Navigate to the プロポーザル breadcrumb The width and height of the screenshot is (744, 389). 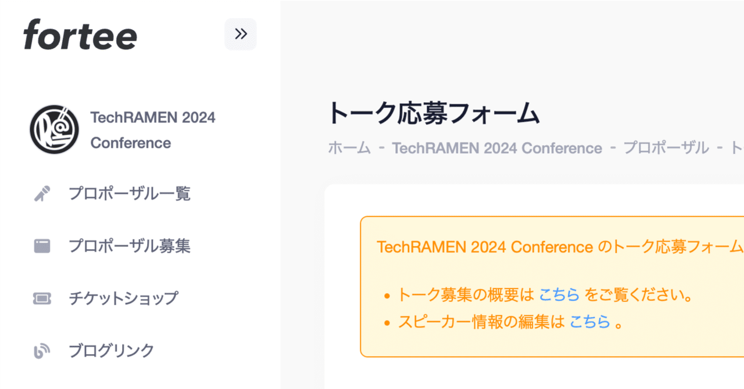666,148
